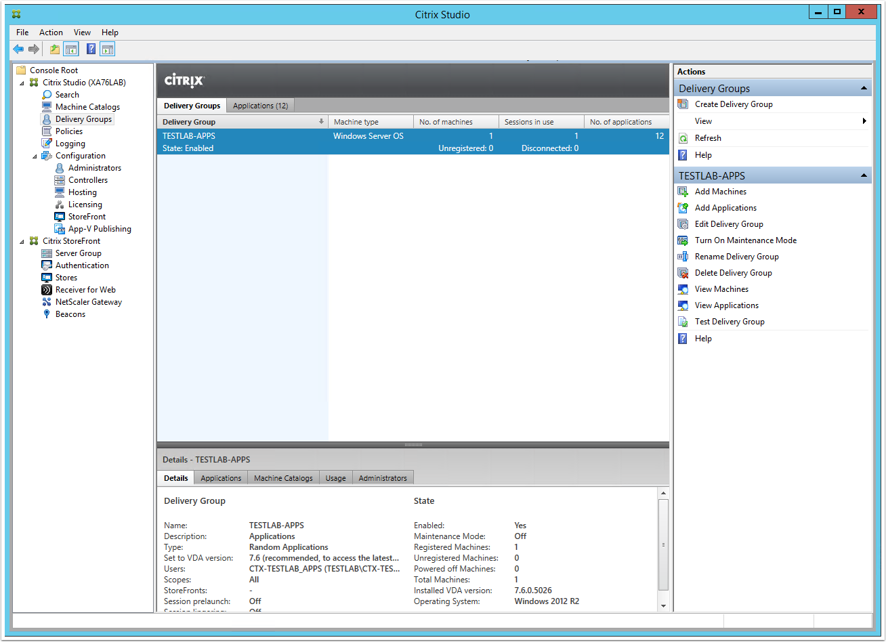Image resolution: width=886 pixels, height=642 pixels.
Task: Click the Machine type column header
Action: tap(371, 122)
